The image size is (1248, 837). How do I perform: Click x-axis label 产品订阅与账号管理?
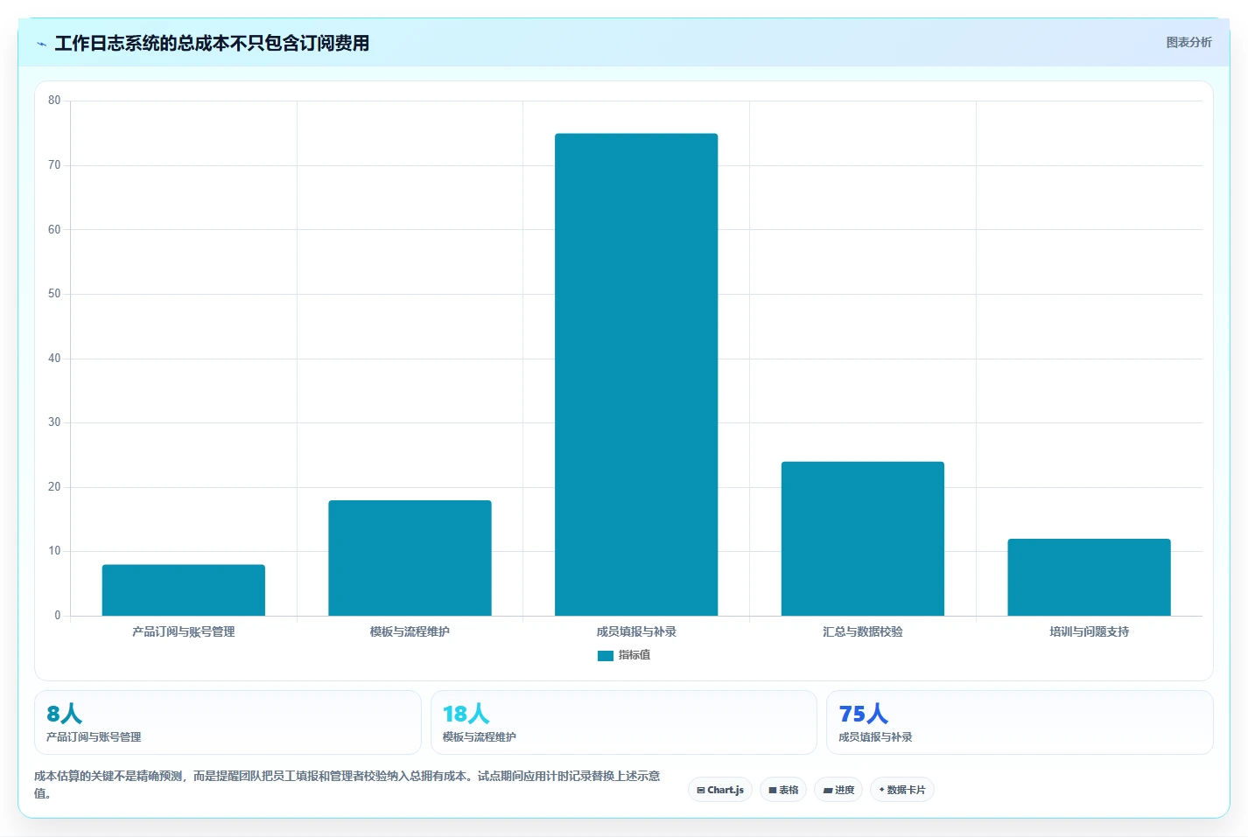tap(183, 631)
